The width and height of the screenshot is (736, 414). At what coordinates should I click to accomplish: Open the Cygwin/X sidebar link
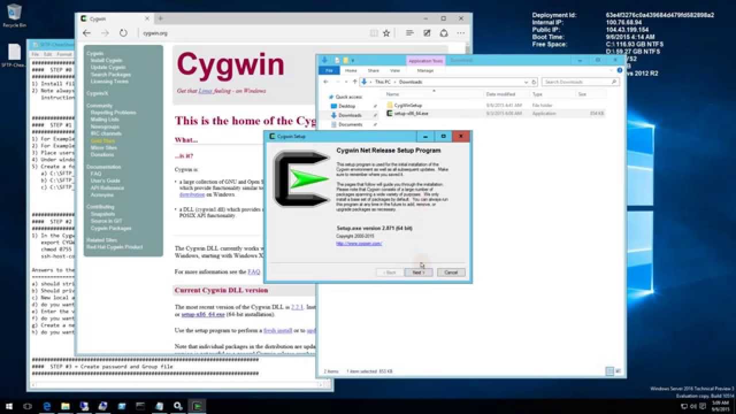[x=97, y=93]
